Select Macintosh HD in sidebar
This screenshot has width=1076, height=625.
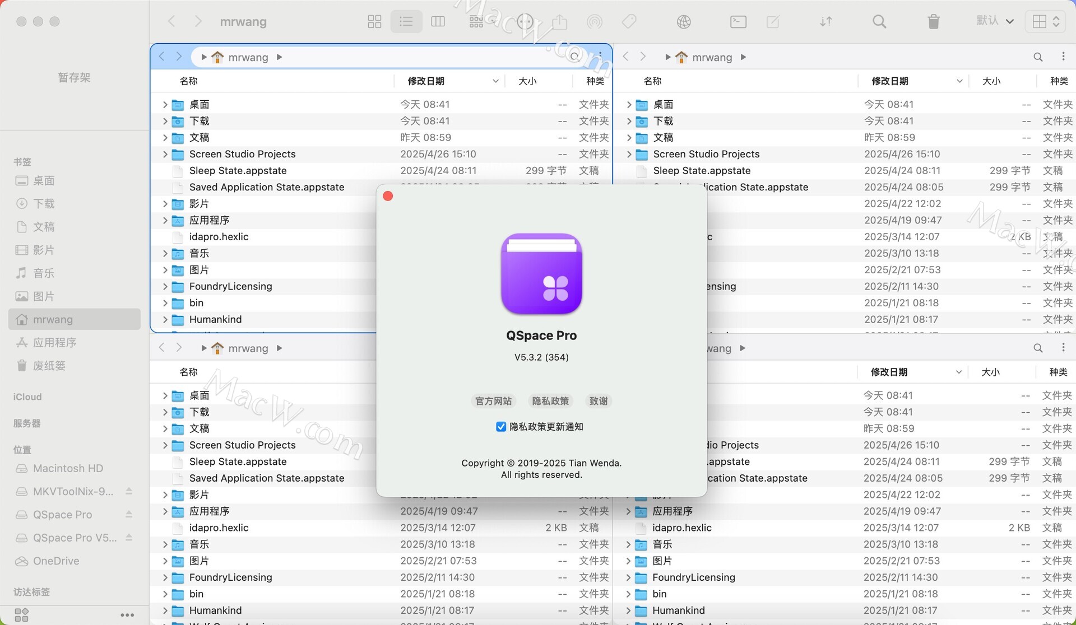click(74, 468)
